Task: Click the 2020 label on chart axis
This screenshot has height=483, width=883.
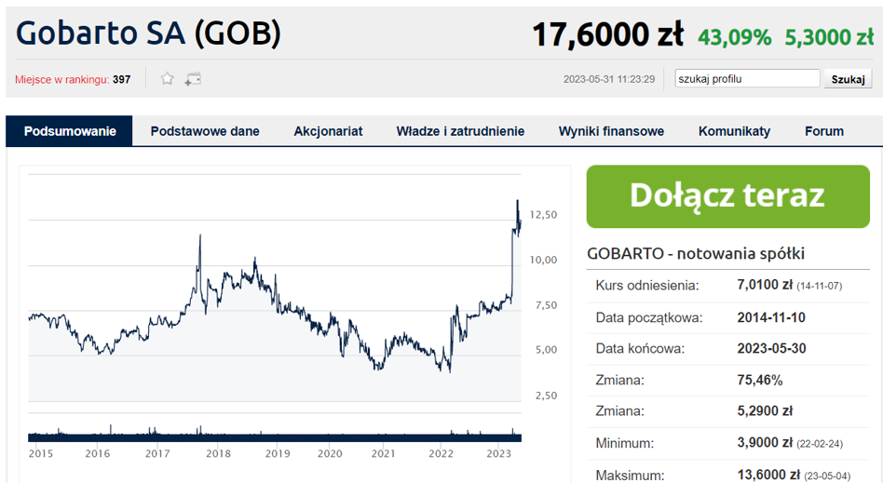Action: 330,453
